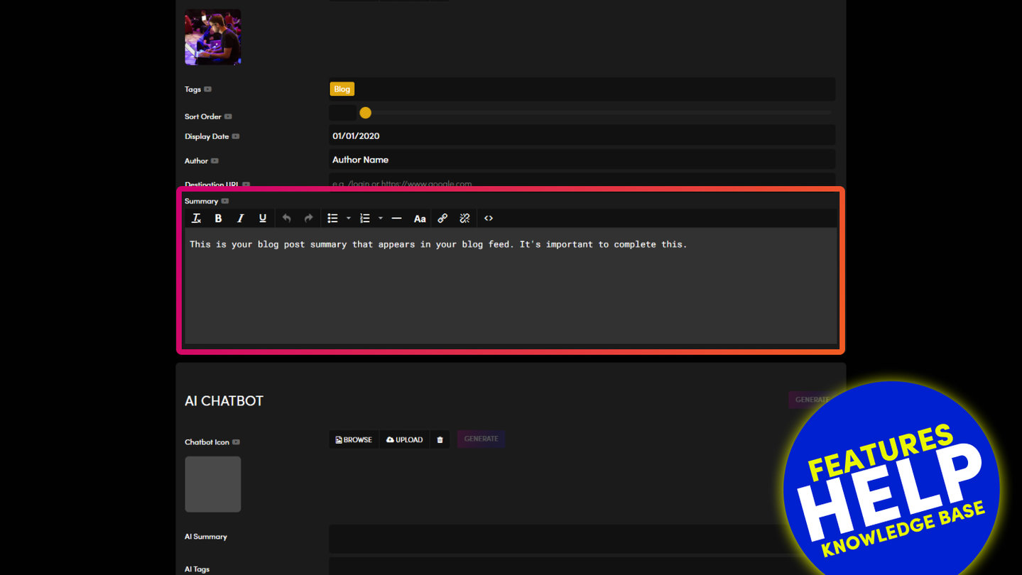The width and height of the screenshot is (1022, 575).
Task: Delete the chatbot icon with trash button
Action: (x=440, y=439)
